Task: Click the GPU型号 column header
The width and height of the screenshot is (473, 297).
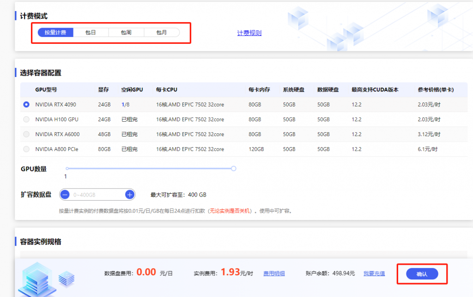Action: click(46, 89)
